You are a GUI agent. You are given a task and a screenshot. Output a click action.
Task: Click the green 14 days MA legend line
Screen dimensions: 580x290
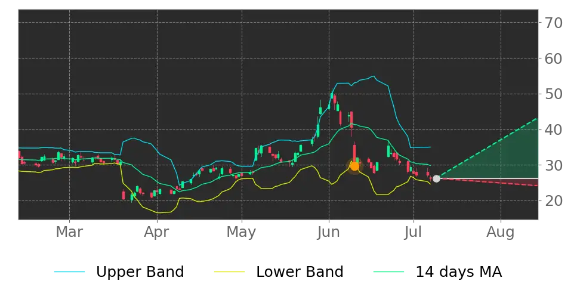pos(389,272)
